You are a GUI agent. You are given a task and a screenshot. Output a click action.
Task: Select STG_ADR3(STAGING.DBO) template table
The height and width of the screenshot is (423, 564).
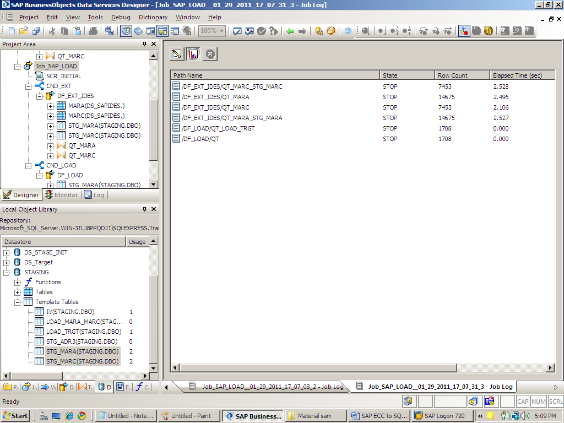pos(82,341)
